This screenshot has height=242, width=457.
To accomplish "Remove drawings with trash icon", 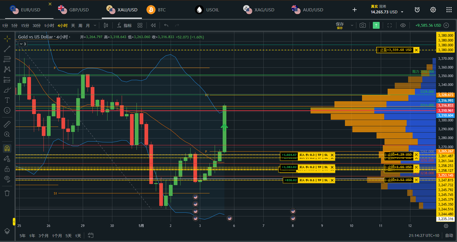I will [x=7, y=193].
